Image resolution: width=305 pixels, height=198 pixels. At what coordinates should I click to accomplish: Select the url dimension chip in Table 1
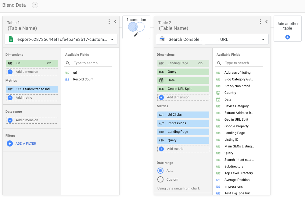[x=32, y=63]
